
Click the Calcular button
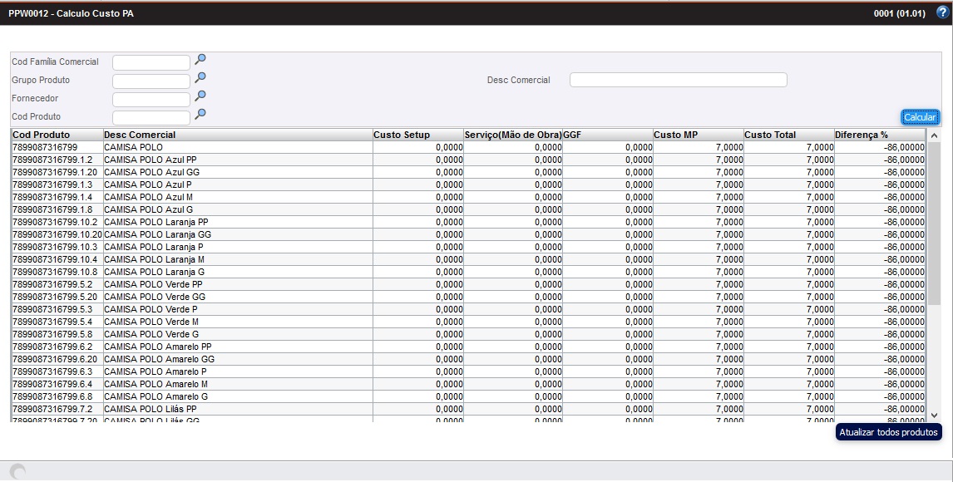pos(920,117)
